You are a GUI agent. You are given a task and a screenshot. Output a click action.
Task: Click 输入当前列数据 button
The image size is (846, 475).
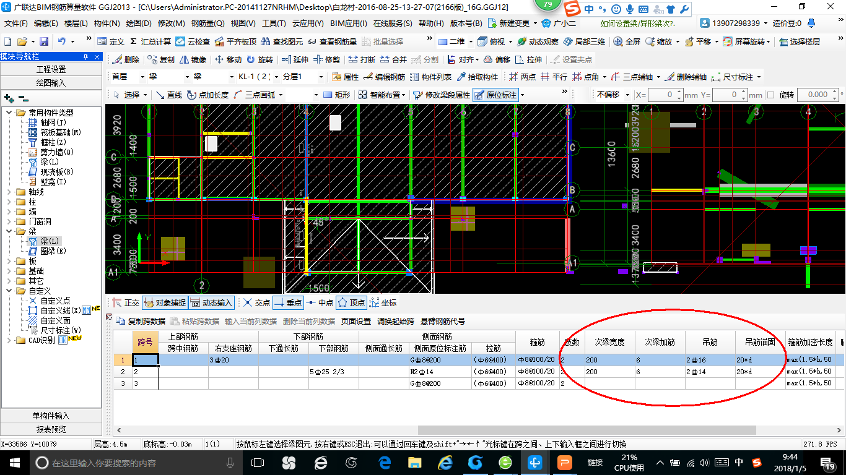point(251,322)
